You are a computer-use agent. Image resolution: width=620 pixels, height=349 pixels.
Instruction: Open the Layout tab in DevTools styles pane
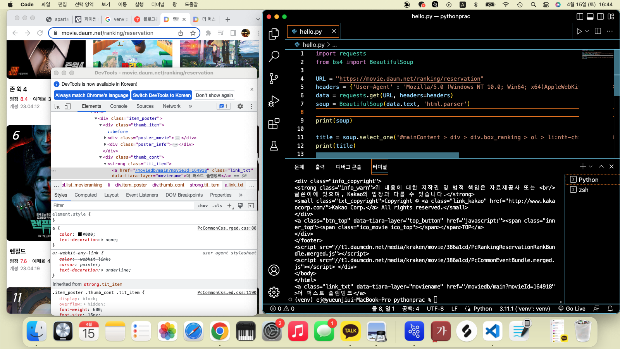[x=111, y=195]
